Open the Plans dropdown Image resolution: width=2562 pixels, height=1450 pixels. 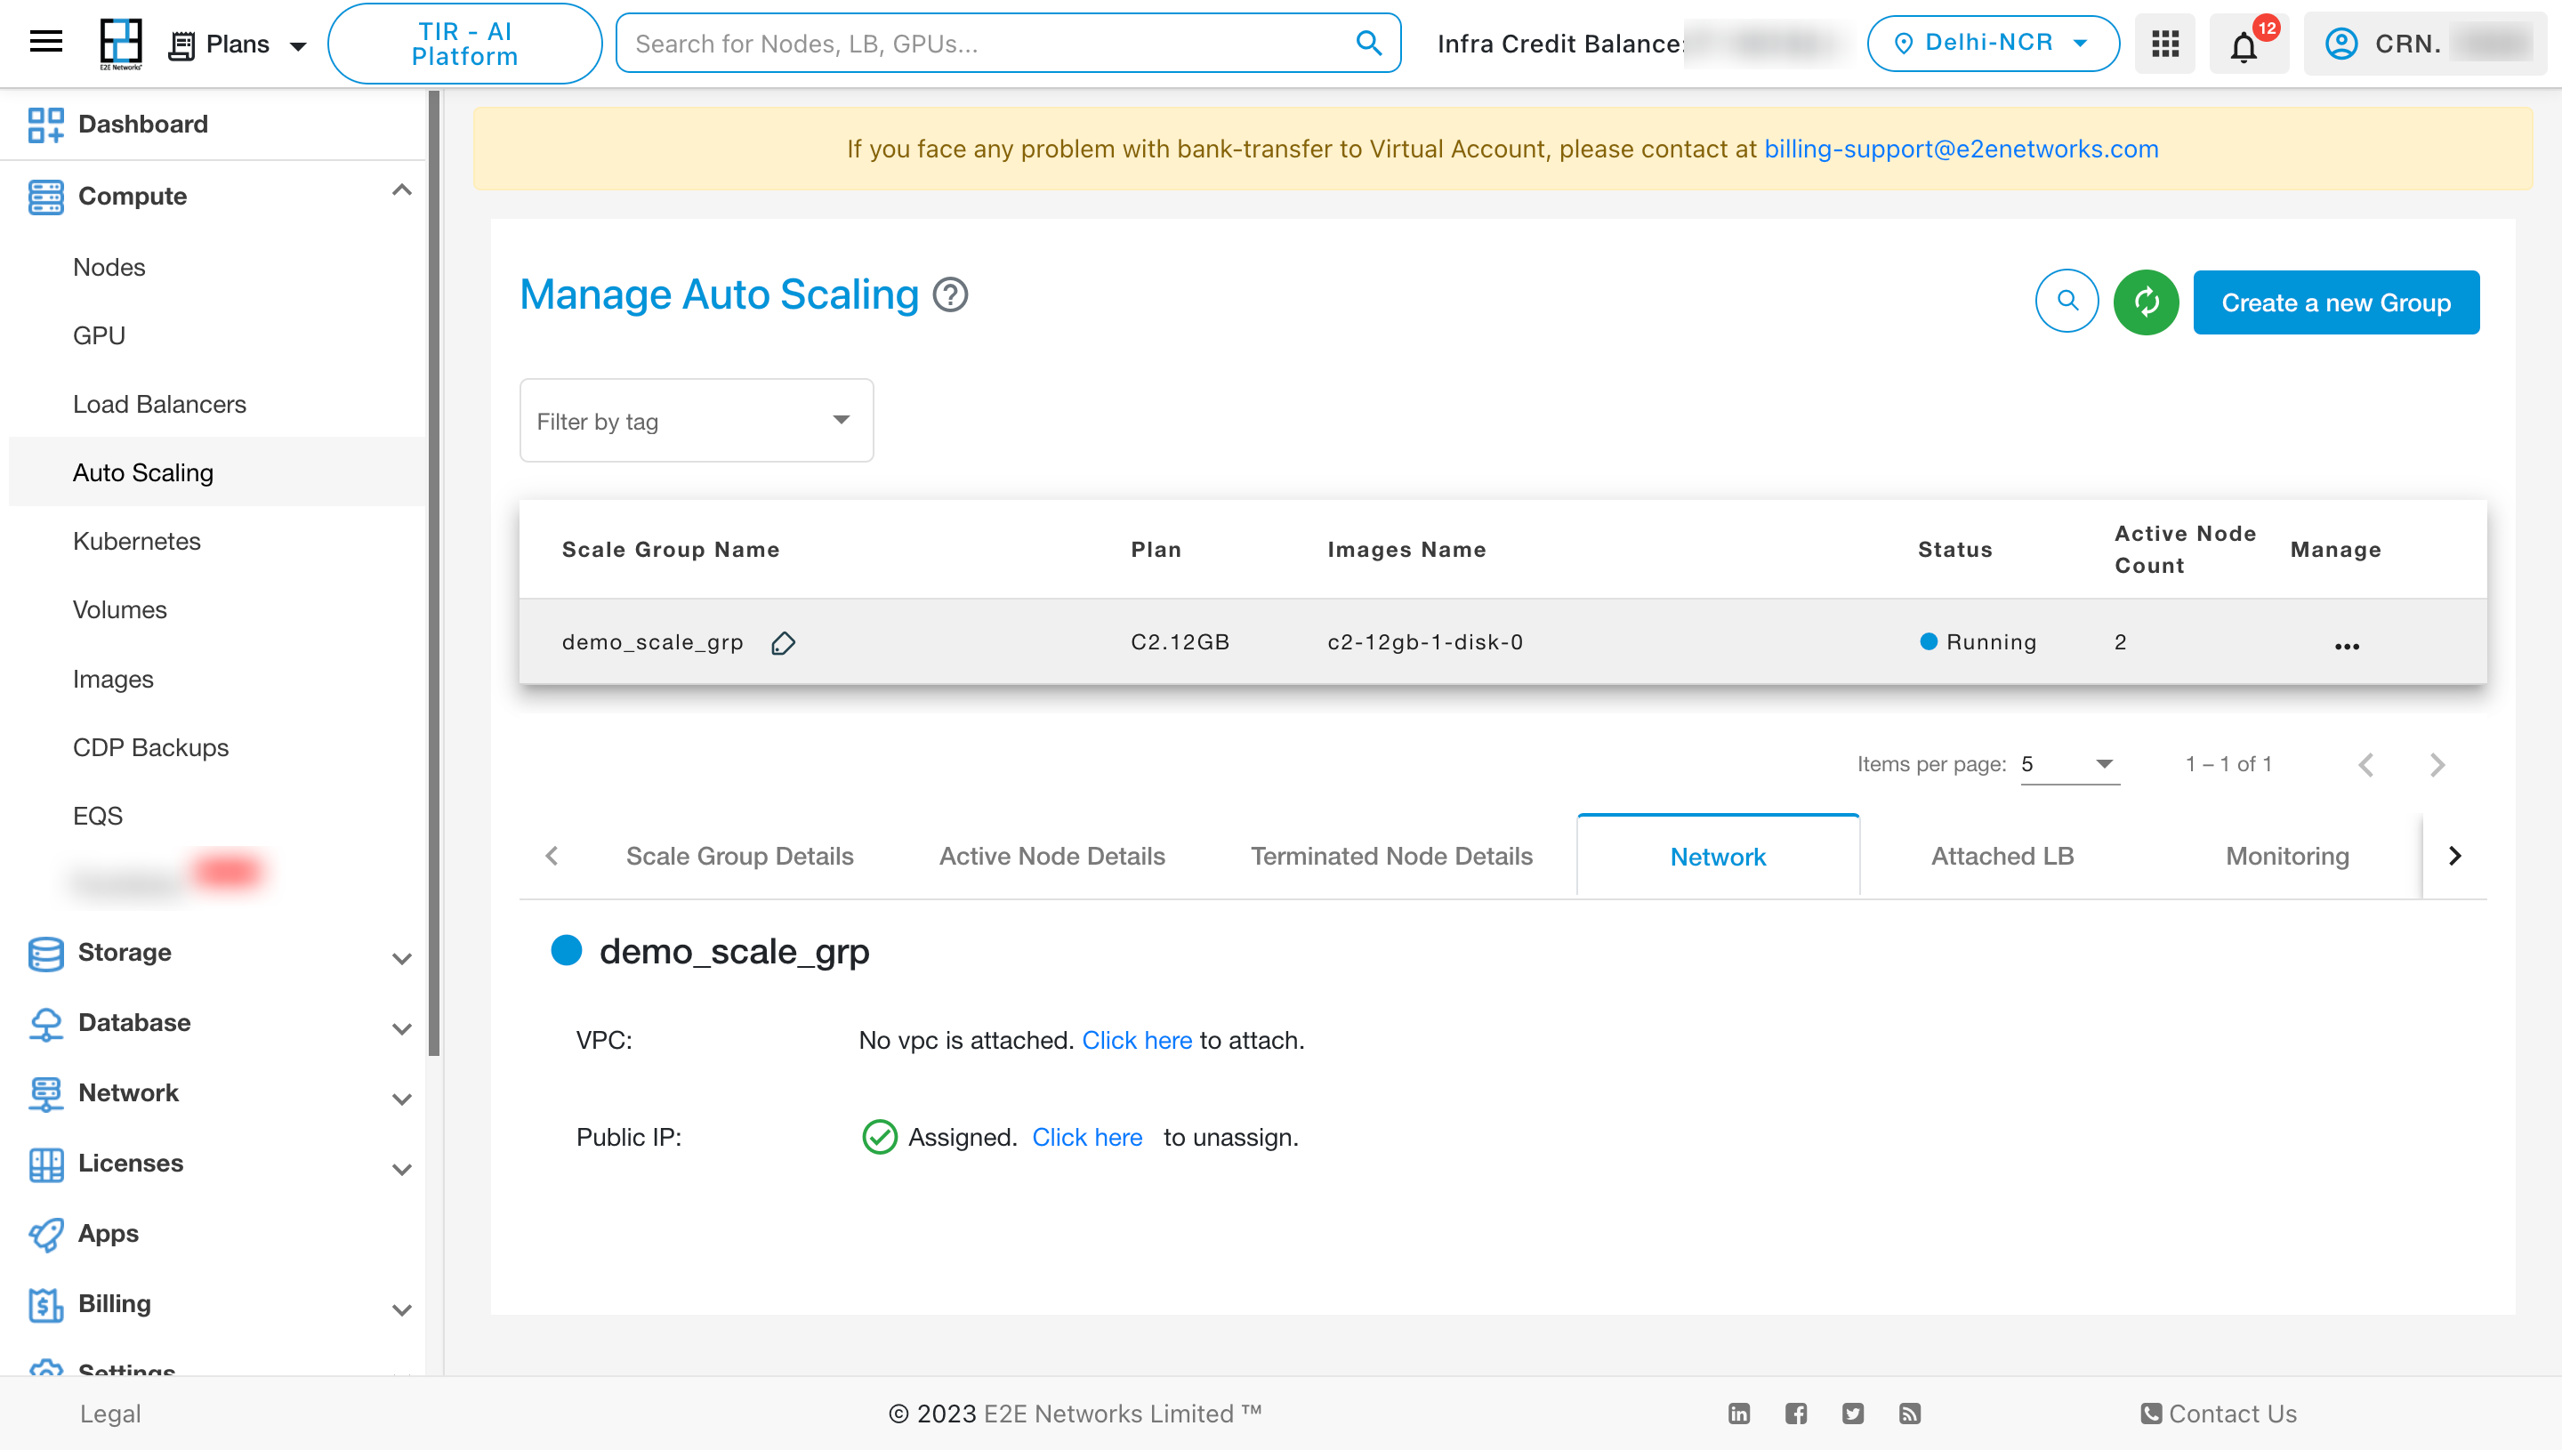(x=237, y=44)
